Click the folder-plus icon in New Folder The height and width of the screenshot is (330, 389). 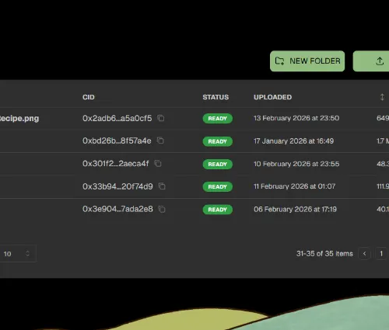point(279,61)
